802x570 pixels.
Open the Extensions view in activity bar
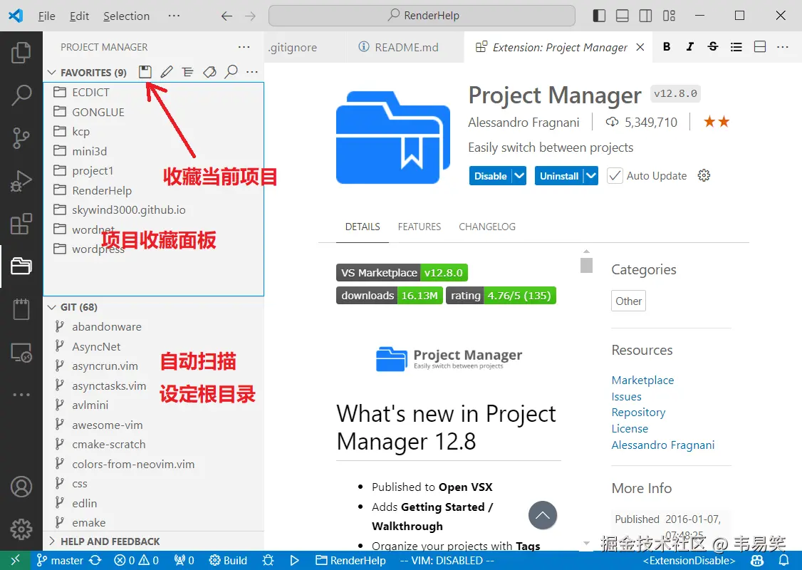21,224
